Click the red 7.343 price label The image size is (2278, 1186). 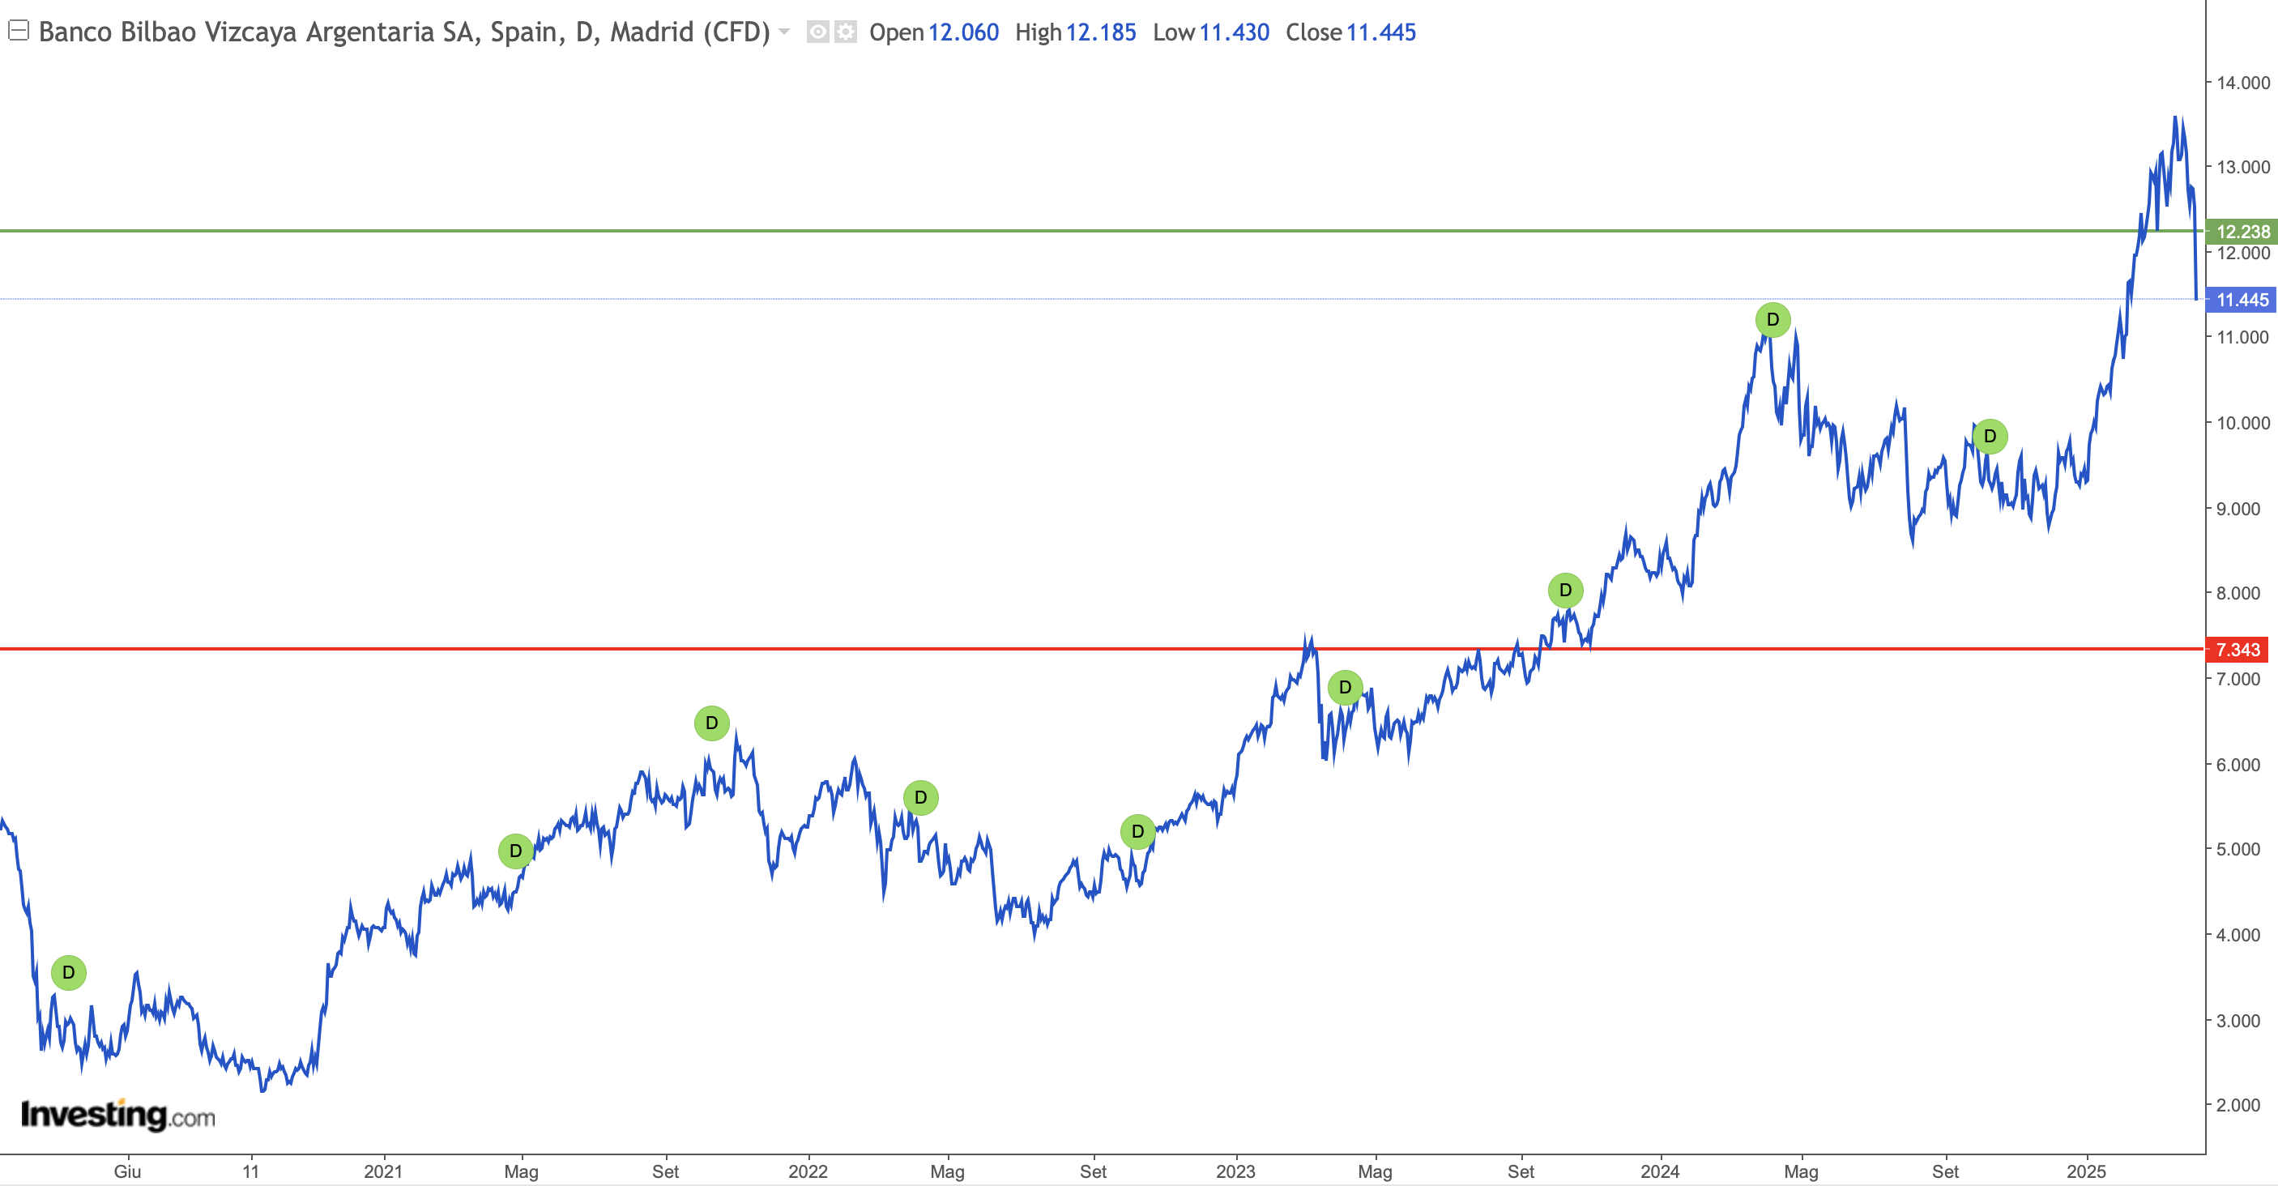pyautogui.click(x=2237, y=650)
